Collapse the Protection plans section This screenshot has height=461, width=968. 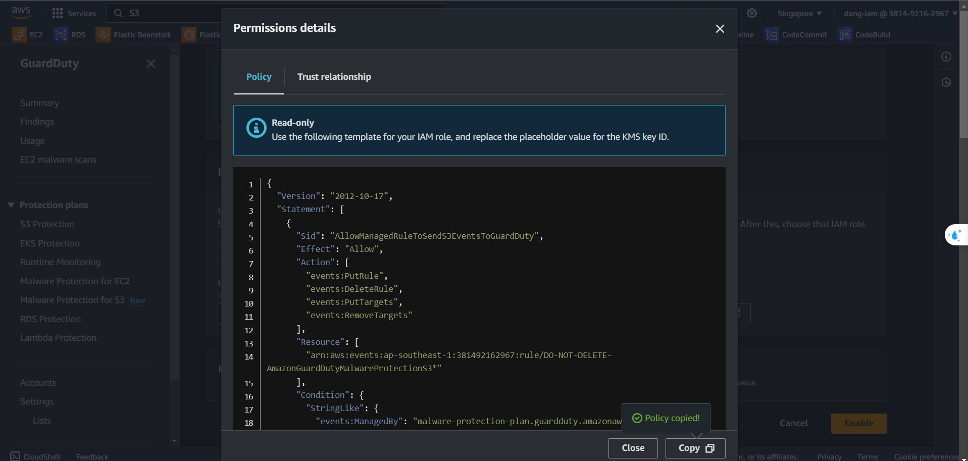click(11, 205)
